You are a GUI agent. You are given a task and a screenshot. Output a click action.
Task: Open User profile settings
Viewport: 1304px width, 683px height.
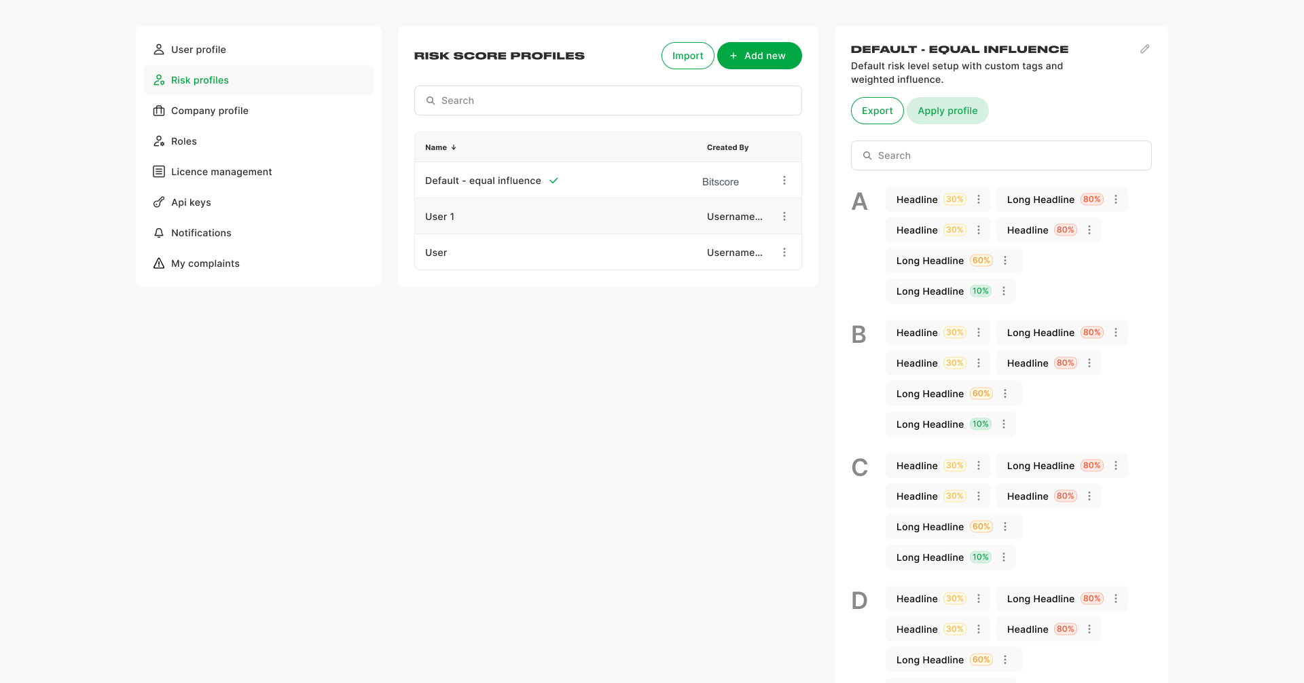(x=258, y=50)
